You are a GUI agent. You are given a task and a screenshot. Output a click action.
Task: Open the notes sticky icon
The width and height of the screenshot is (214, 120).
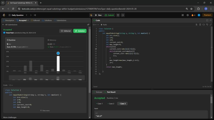123,15
